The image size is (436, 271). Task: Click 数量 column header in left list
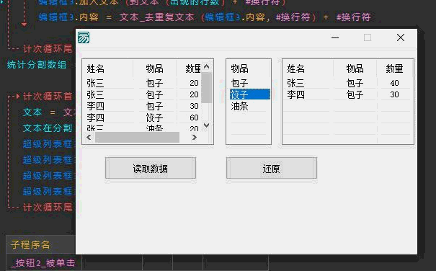pyautogui.click(x=193, y=68)
